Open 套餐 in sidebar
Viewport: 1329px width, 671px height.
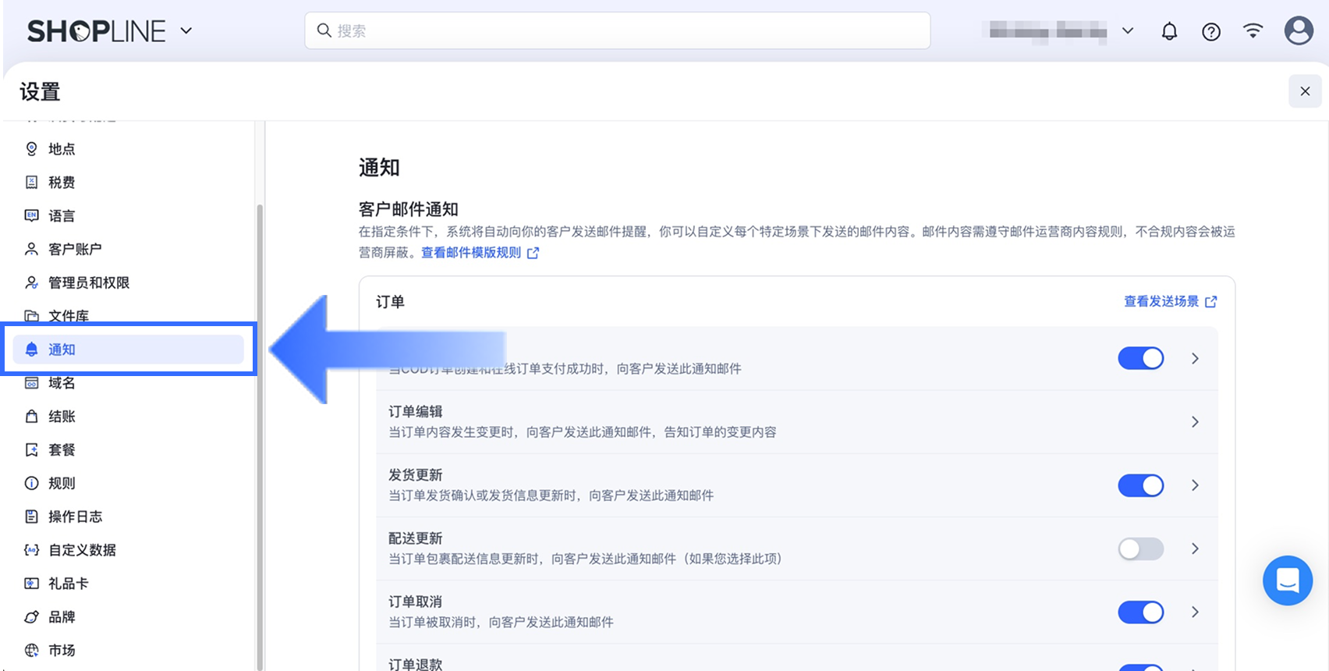click(62, 450)
